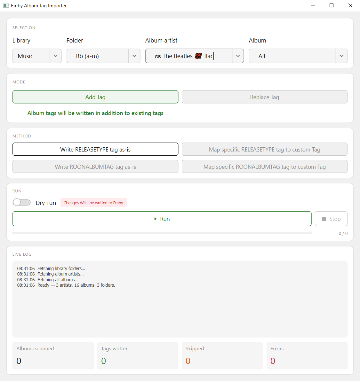
Task: Select the Add Tag mode
Action: coord(95,97)
